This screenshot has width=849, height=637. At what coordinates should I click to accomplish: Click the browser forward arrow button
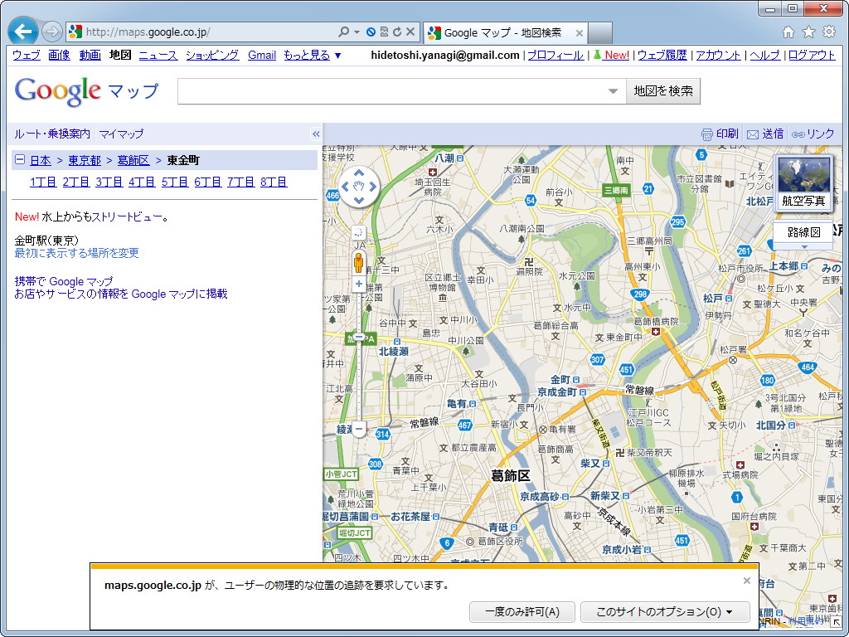tap(51, 32)
